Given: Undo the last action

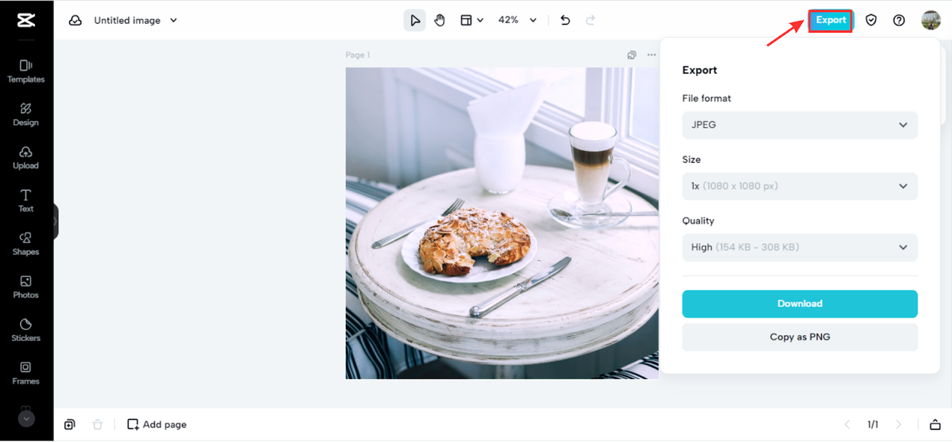Looking at the screenshot, I should tap(565, 20).
